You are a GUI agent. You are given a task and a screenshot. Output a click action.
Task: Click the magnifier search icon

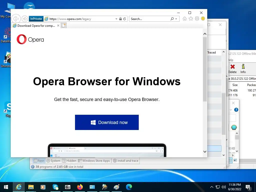pyautogui.click(x=172, y=19)
